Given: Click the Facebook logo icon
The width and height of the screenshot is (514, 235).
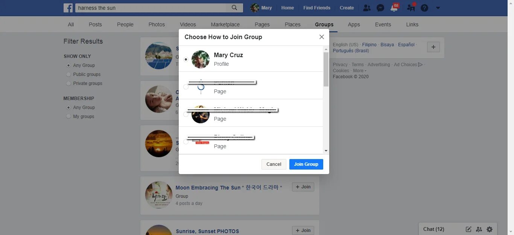Looking at the screenshot, I should pos(68,8).
